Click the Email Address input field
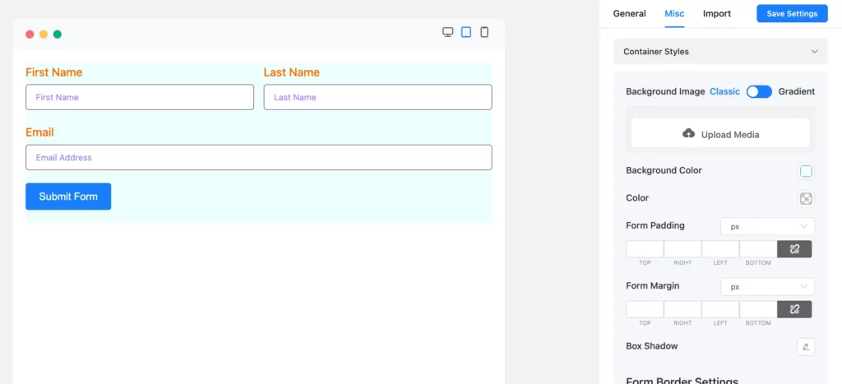The image size is (842, 384). tap(259, 157)
